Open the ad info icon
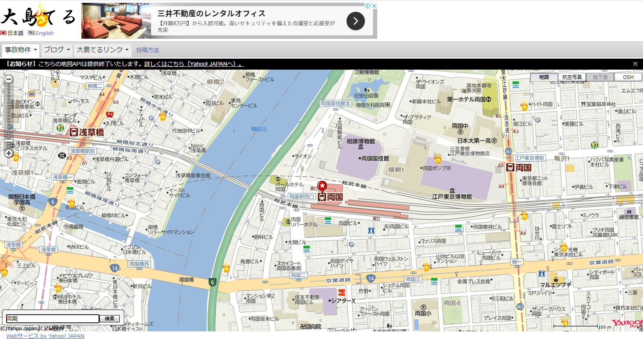This screenshot has height=344, width=643. pos(368,6)
